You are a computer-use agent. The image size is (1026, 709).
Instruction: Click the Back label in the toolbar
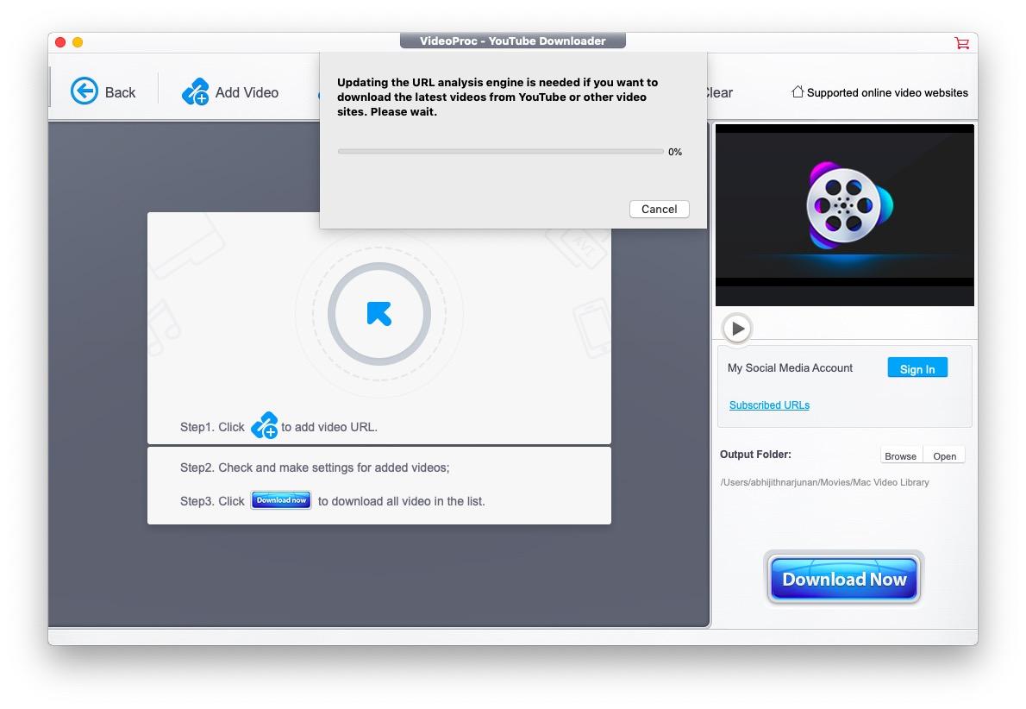point(121,92)
